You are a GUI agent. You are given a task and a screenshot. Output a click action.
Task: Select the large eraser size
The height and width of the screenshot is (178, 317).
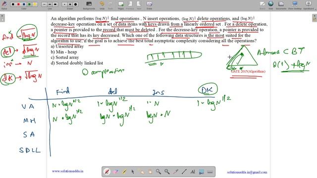75,4
